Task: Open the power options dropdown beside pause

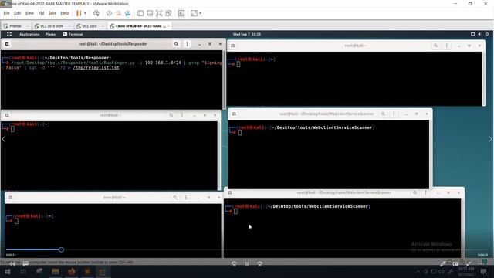Action: 85,13
